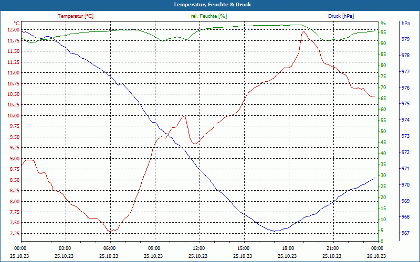The image size is (420, 262).
Task: Click the 95 humidity axis value
Action: click(383, 32)
